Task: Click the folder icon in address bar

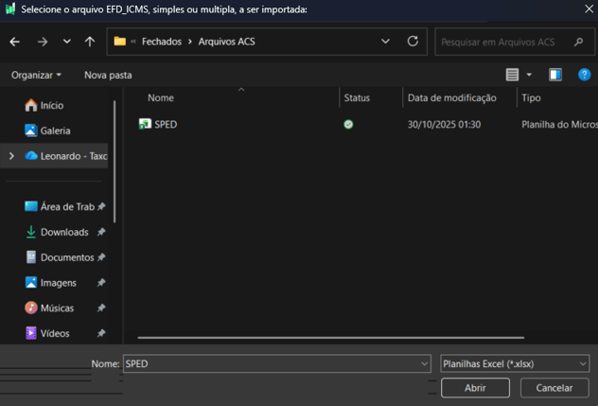Action: pyautogui.click(x=120, y=42)
